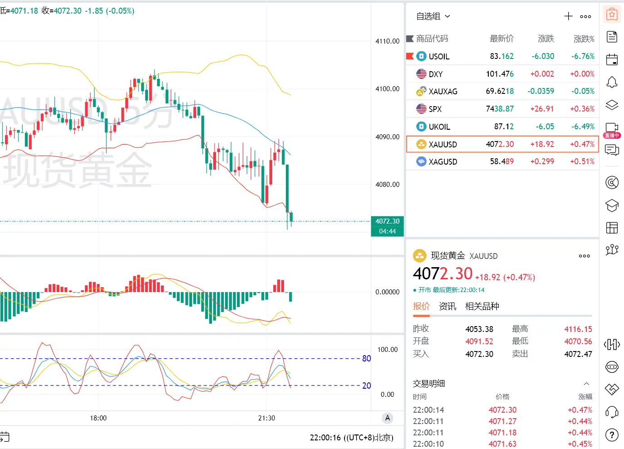Open the table grid icon in sidebar

coord(612,228)
